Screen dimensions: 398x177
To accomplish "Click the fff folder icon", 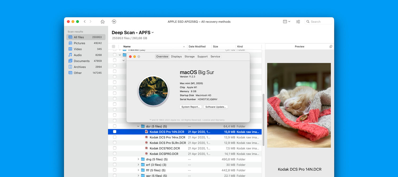I will 143,170.
